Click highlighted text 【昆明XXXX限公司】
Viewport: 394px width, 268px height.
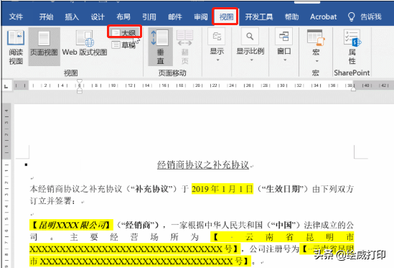pyautogui.click(x=71, y=225)
